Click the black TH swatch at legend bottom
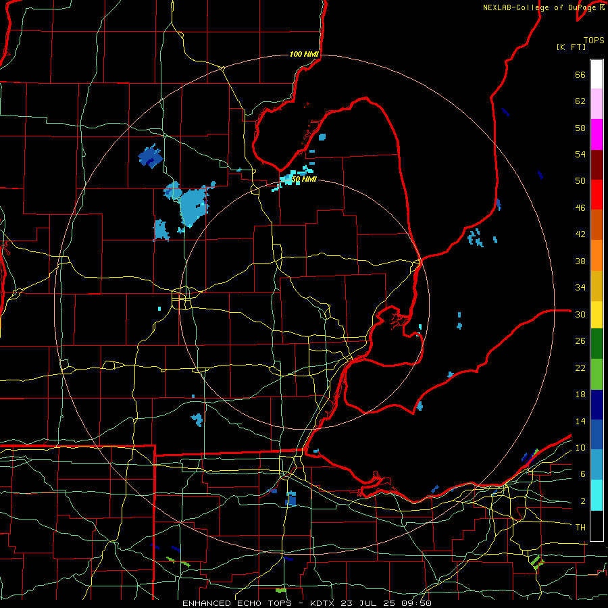Screen dimensions: 608x608 coord(597,526)
